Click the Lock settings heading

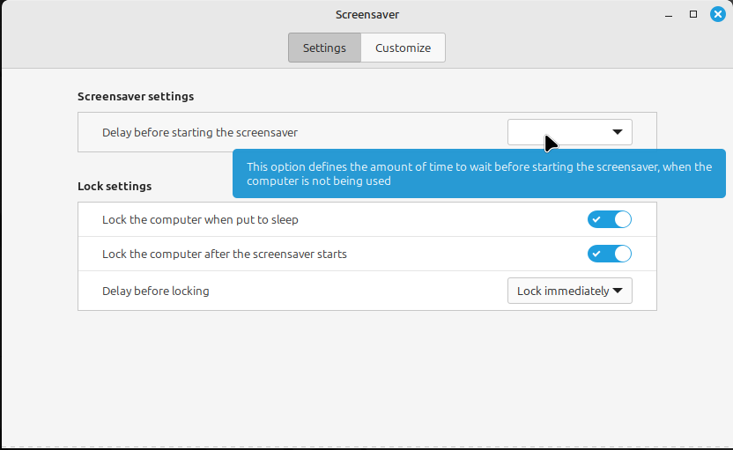[x=115, y=186]
